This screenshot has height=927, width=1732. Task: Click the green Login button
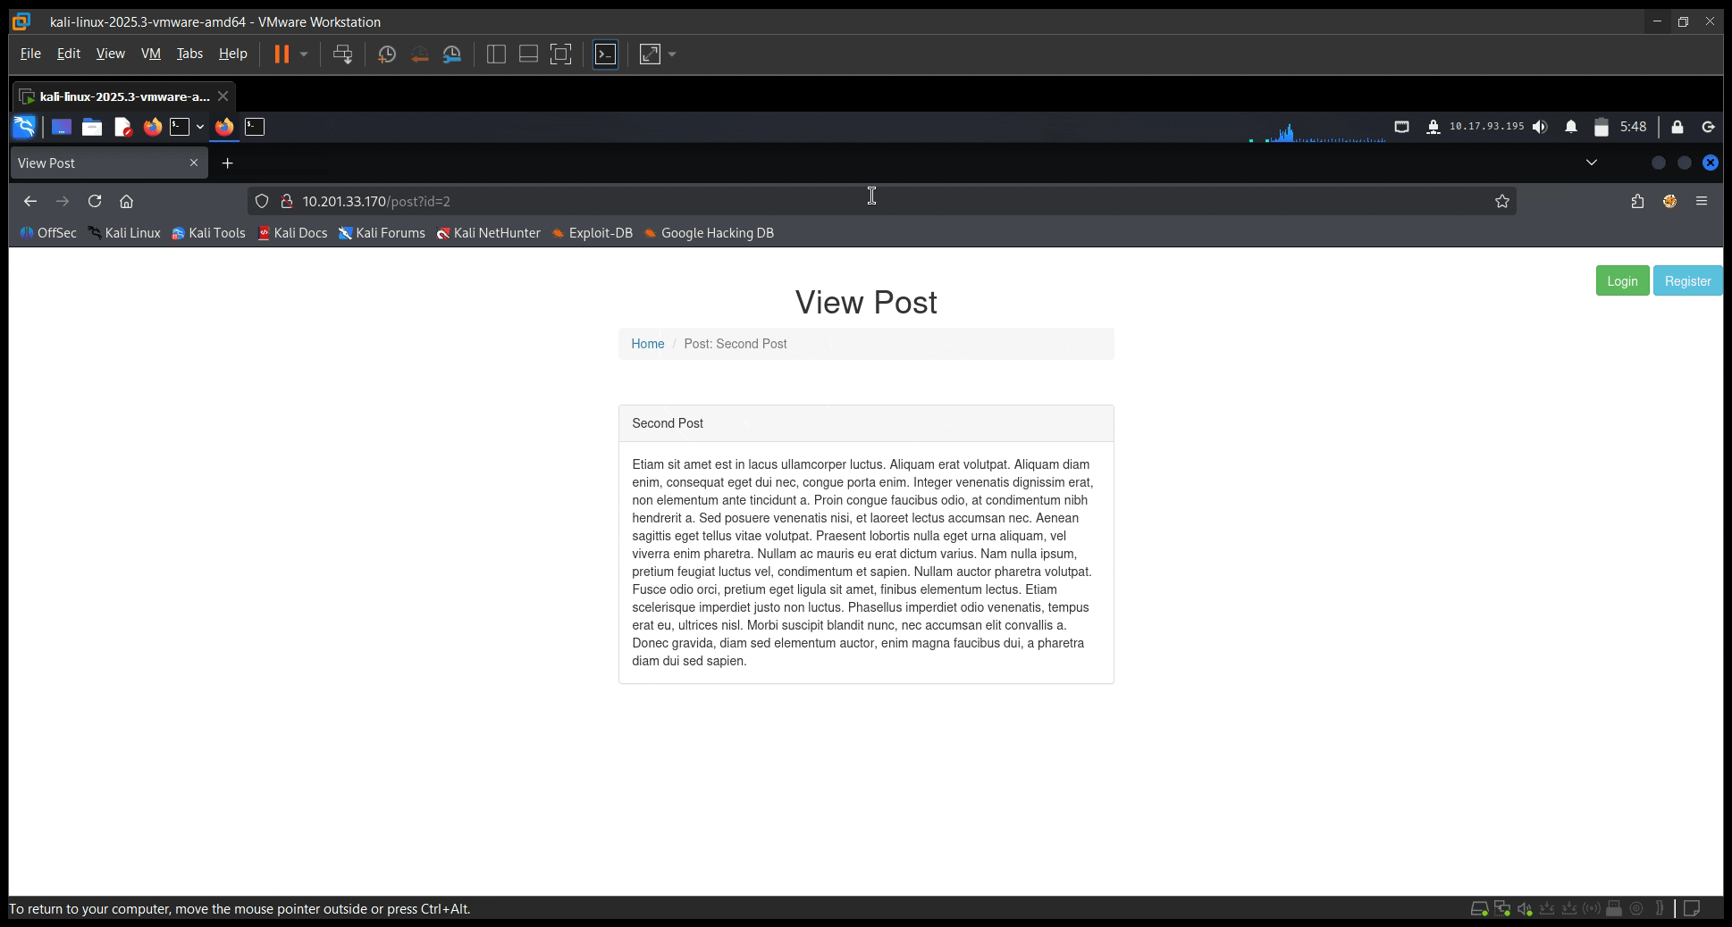tap(1622, 280)
